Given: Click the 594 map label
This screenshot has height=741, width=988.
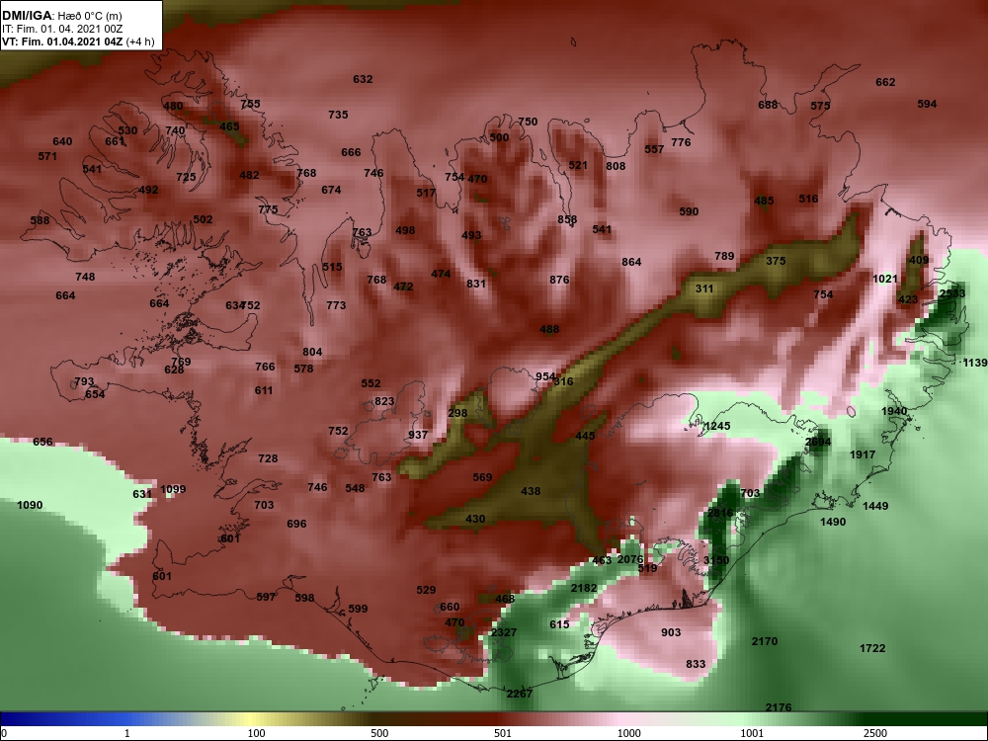Looking at the screenshot, I should [x=927, y=104].
